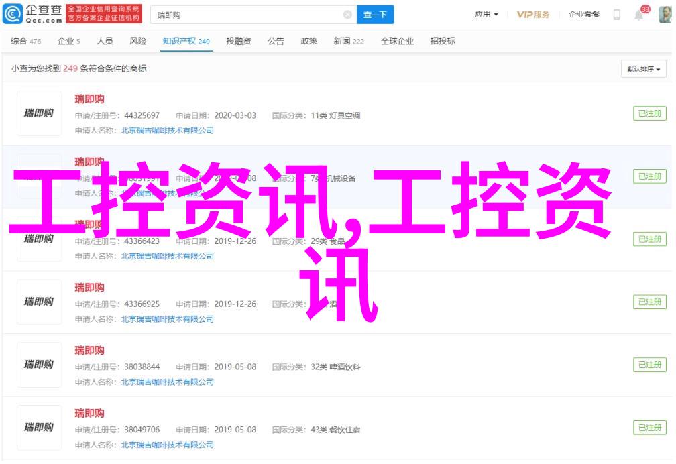Click 已注册 status for 11类 灯具空调
The width and height of the screenshot is (676, 464).
[x=650, y=113]
